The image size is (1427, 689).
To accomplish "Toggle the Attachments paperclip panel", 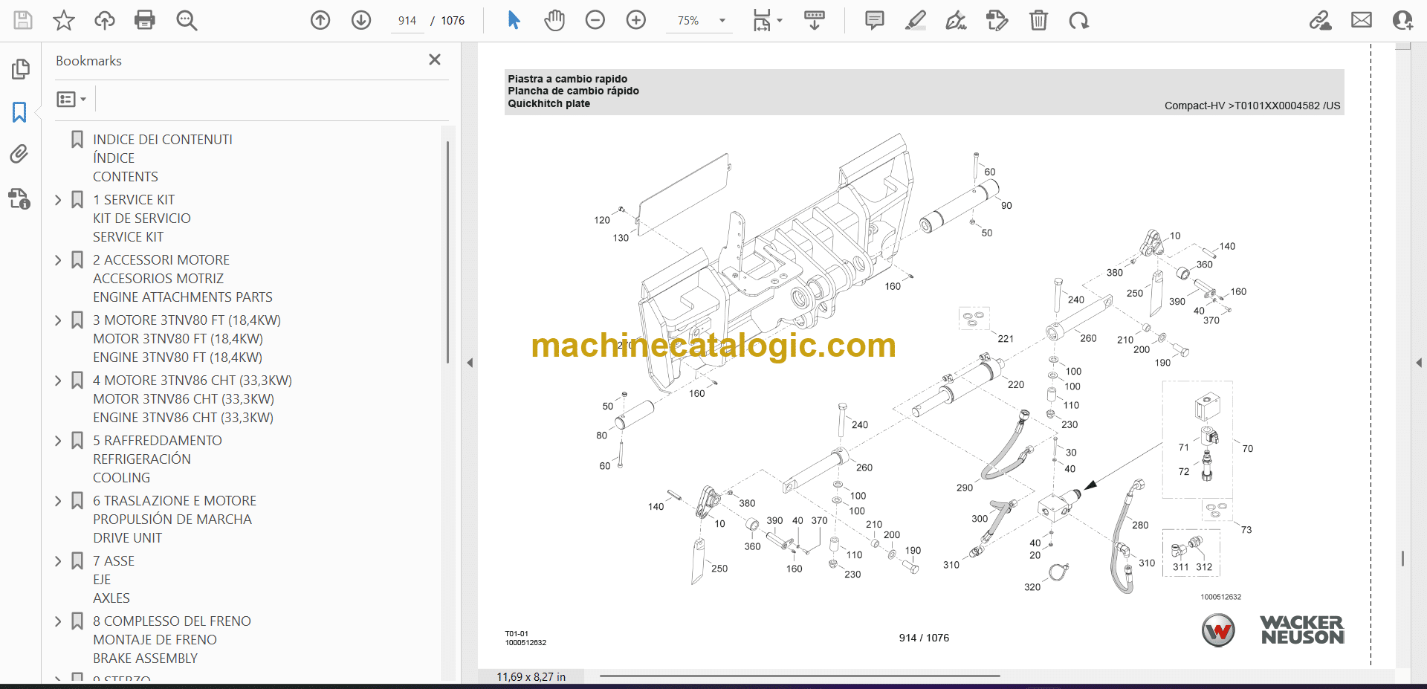I will pos(20,154).
